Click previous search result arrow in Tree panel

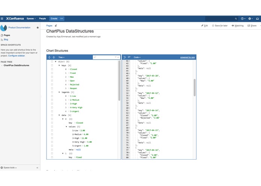[118, 57]
